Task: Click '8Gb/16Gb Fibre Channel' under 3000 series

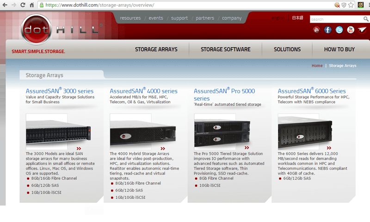Action: click(x=54, y=178)
